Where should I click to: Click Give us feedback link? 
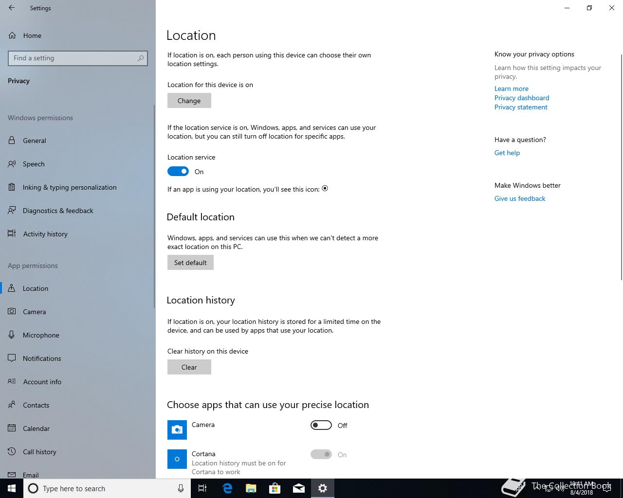pyautogui.click(x=520, y=198)
